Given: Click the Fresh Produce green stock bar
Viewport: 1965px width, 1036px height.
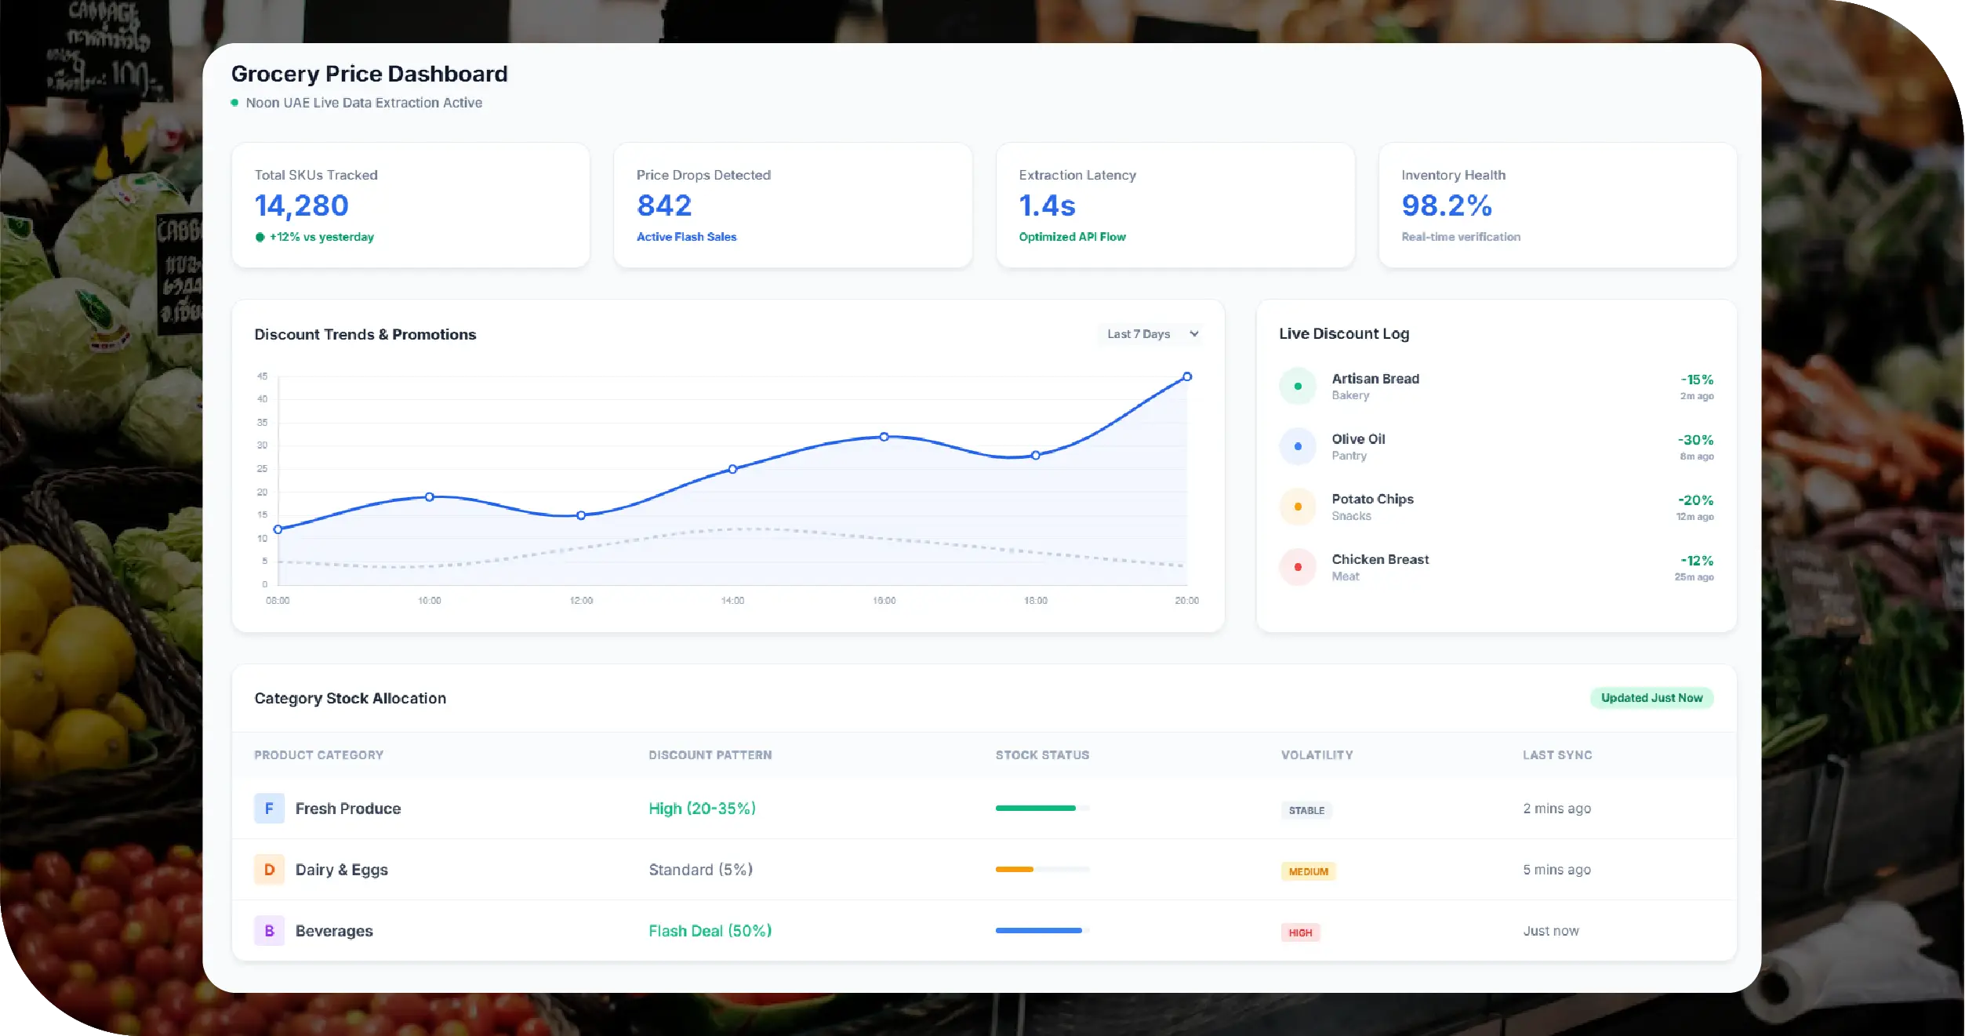Looking at the screenshot, I should coord(1035,809).
